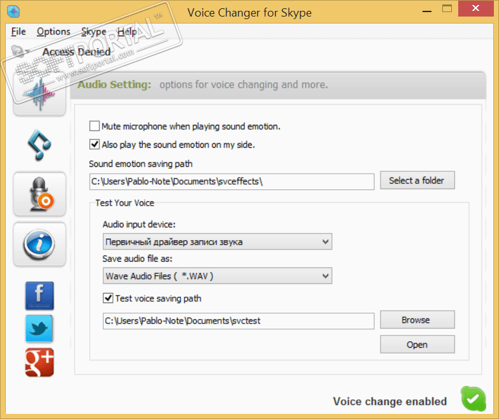
Task: Click the app icon in title bar
Action: pos(13,11)
